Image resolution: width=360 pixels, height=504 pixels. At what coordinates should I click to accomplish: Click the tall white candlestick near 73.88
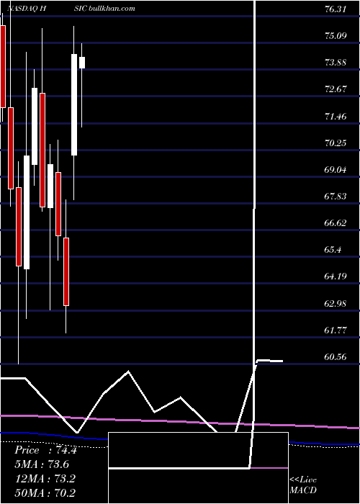(x=74, y=105)
